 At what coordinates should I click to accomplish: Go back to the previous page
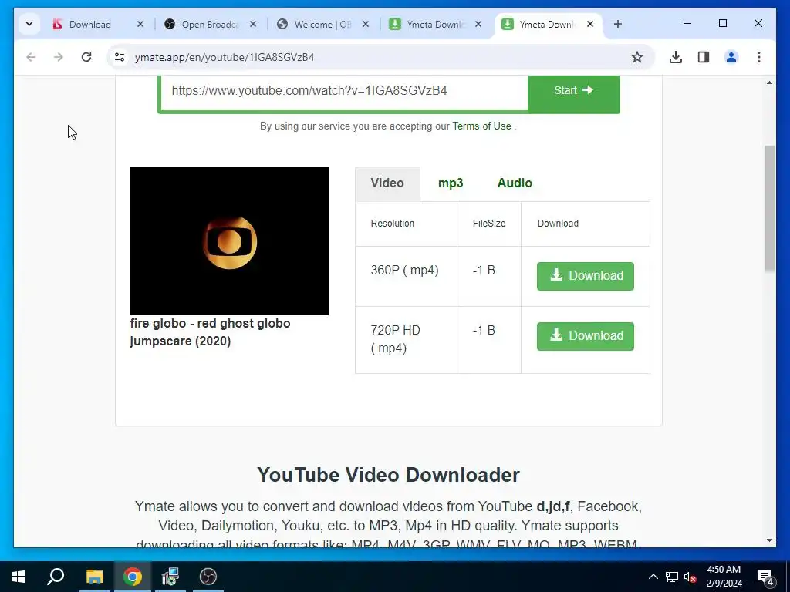31,57
